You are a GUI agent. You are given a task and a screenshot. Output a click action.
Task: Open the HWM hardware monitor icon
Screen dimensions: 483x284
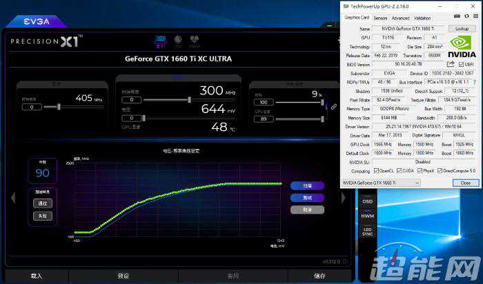point(368,216)
